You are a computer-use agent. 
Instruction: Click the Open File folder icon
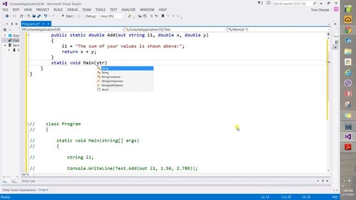29,16
